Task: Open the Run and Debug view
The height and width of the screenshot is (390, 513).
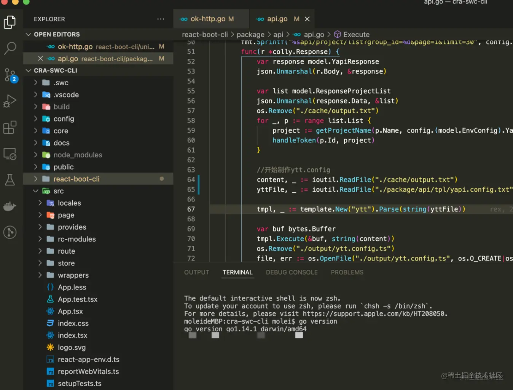Action: point(10,101)
